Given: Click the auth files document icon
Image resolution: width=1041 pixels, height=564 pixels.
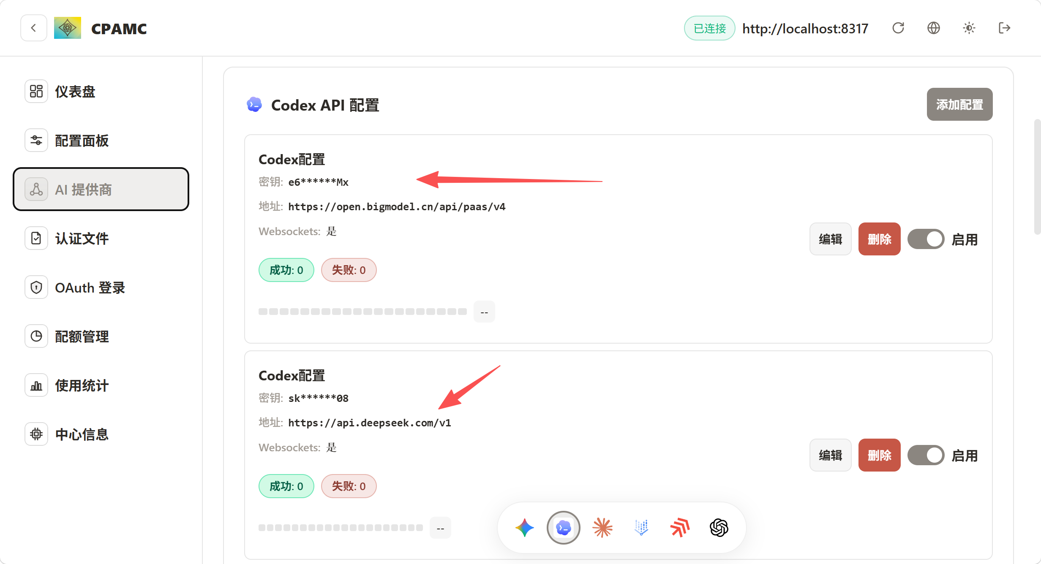Looking at the screenshot, I should coord(36,238).
